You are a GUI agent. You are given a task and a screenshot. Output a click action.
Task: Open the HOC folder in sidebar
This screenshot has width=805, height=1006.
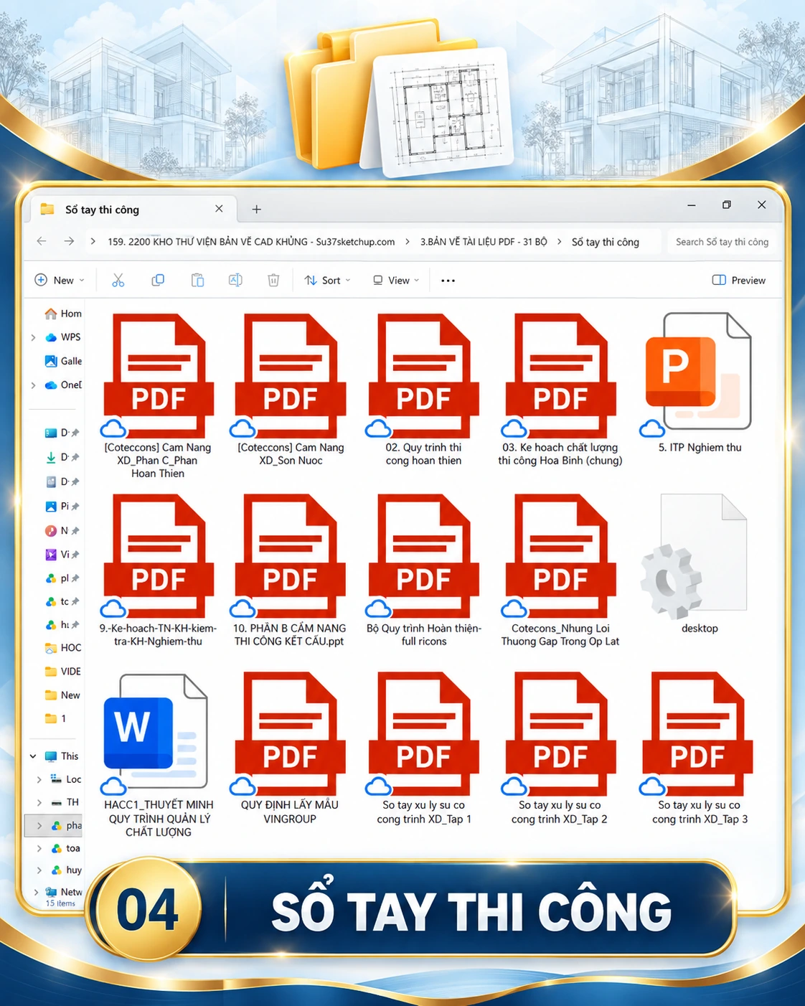[63, 648]
